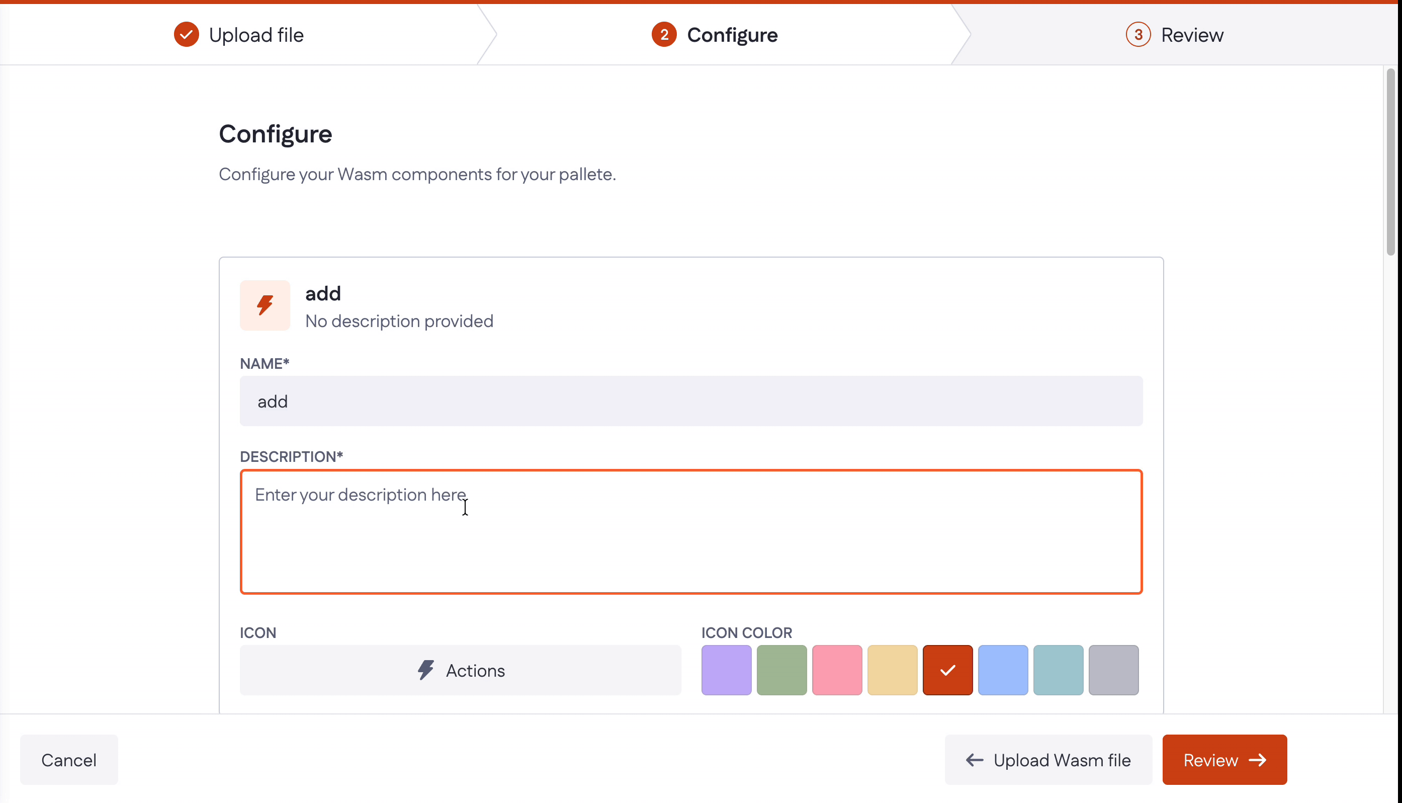The height and width of the screenshot is (803, 1402).
Task: Click the lightning bolt icon beside add
Action: [265, 305]
